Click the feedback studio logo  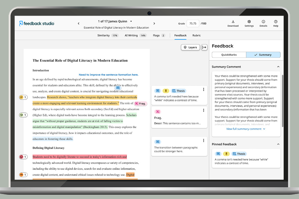37,24
